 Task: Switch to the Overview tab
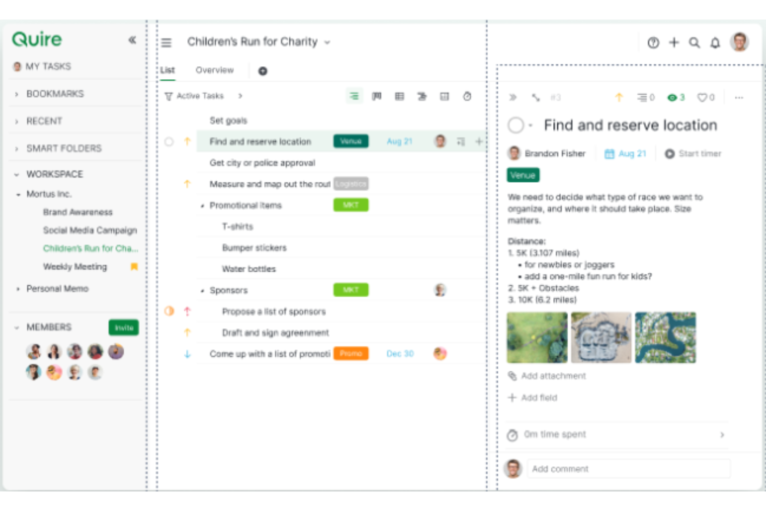(x=214, y=70)
